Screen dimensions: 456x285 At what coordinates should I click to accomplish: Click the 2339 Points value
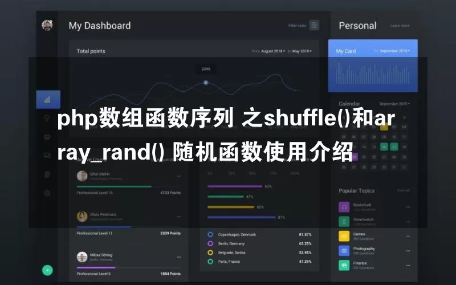[x=170, y=233]
